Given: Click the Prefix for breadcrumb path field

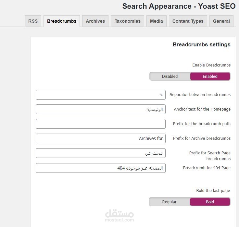Looking at the screenshot, I should tap(101, 124).
